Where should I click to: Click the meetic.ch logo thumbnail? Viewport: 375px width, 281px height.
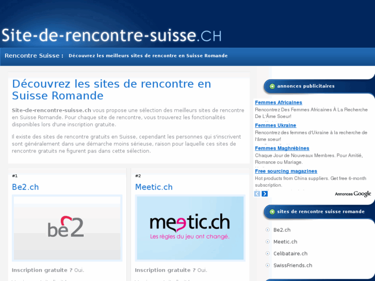coord(190,228)
